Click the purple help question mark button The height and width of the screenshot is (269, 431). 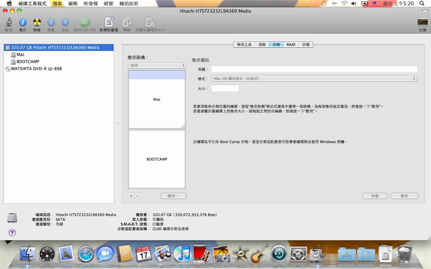tap(12, 233)
